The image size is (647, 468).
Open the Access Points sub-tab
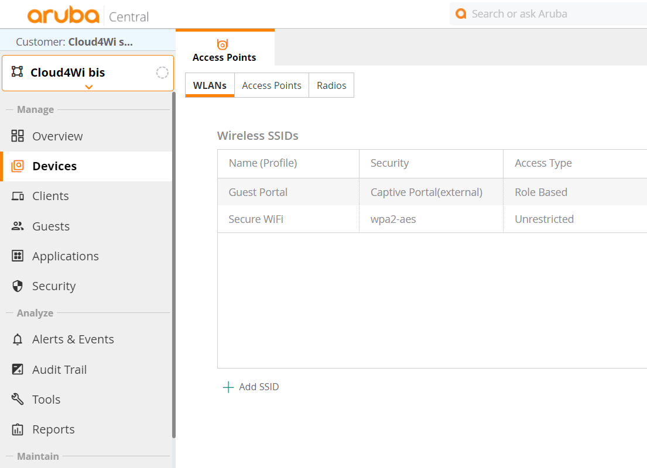pyautogui.click(x=271, y=85)
